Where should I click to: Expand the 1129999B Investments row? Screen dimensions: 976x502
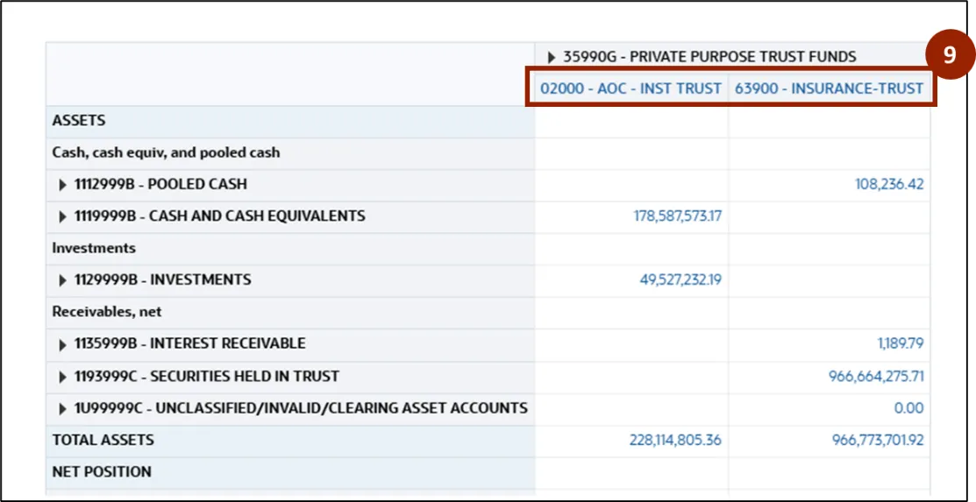(62, 280)
